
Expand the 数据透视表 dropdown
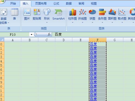(8, 23)
